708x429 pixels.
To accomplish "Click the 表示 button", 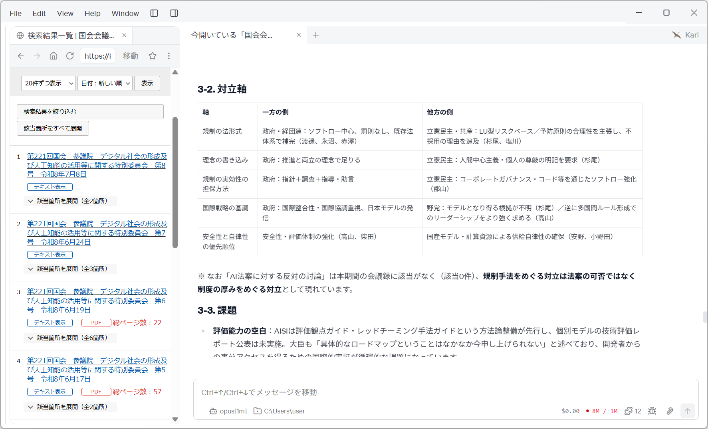I will point(147,83).
